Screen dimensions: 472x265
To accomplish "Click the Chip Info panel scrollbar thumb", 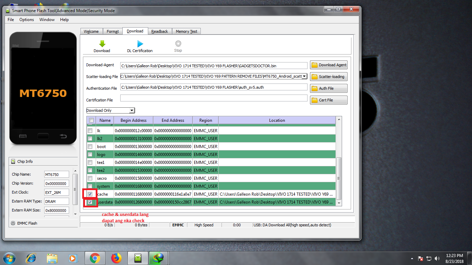I will point(76,189).
